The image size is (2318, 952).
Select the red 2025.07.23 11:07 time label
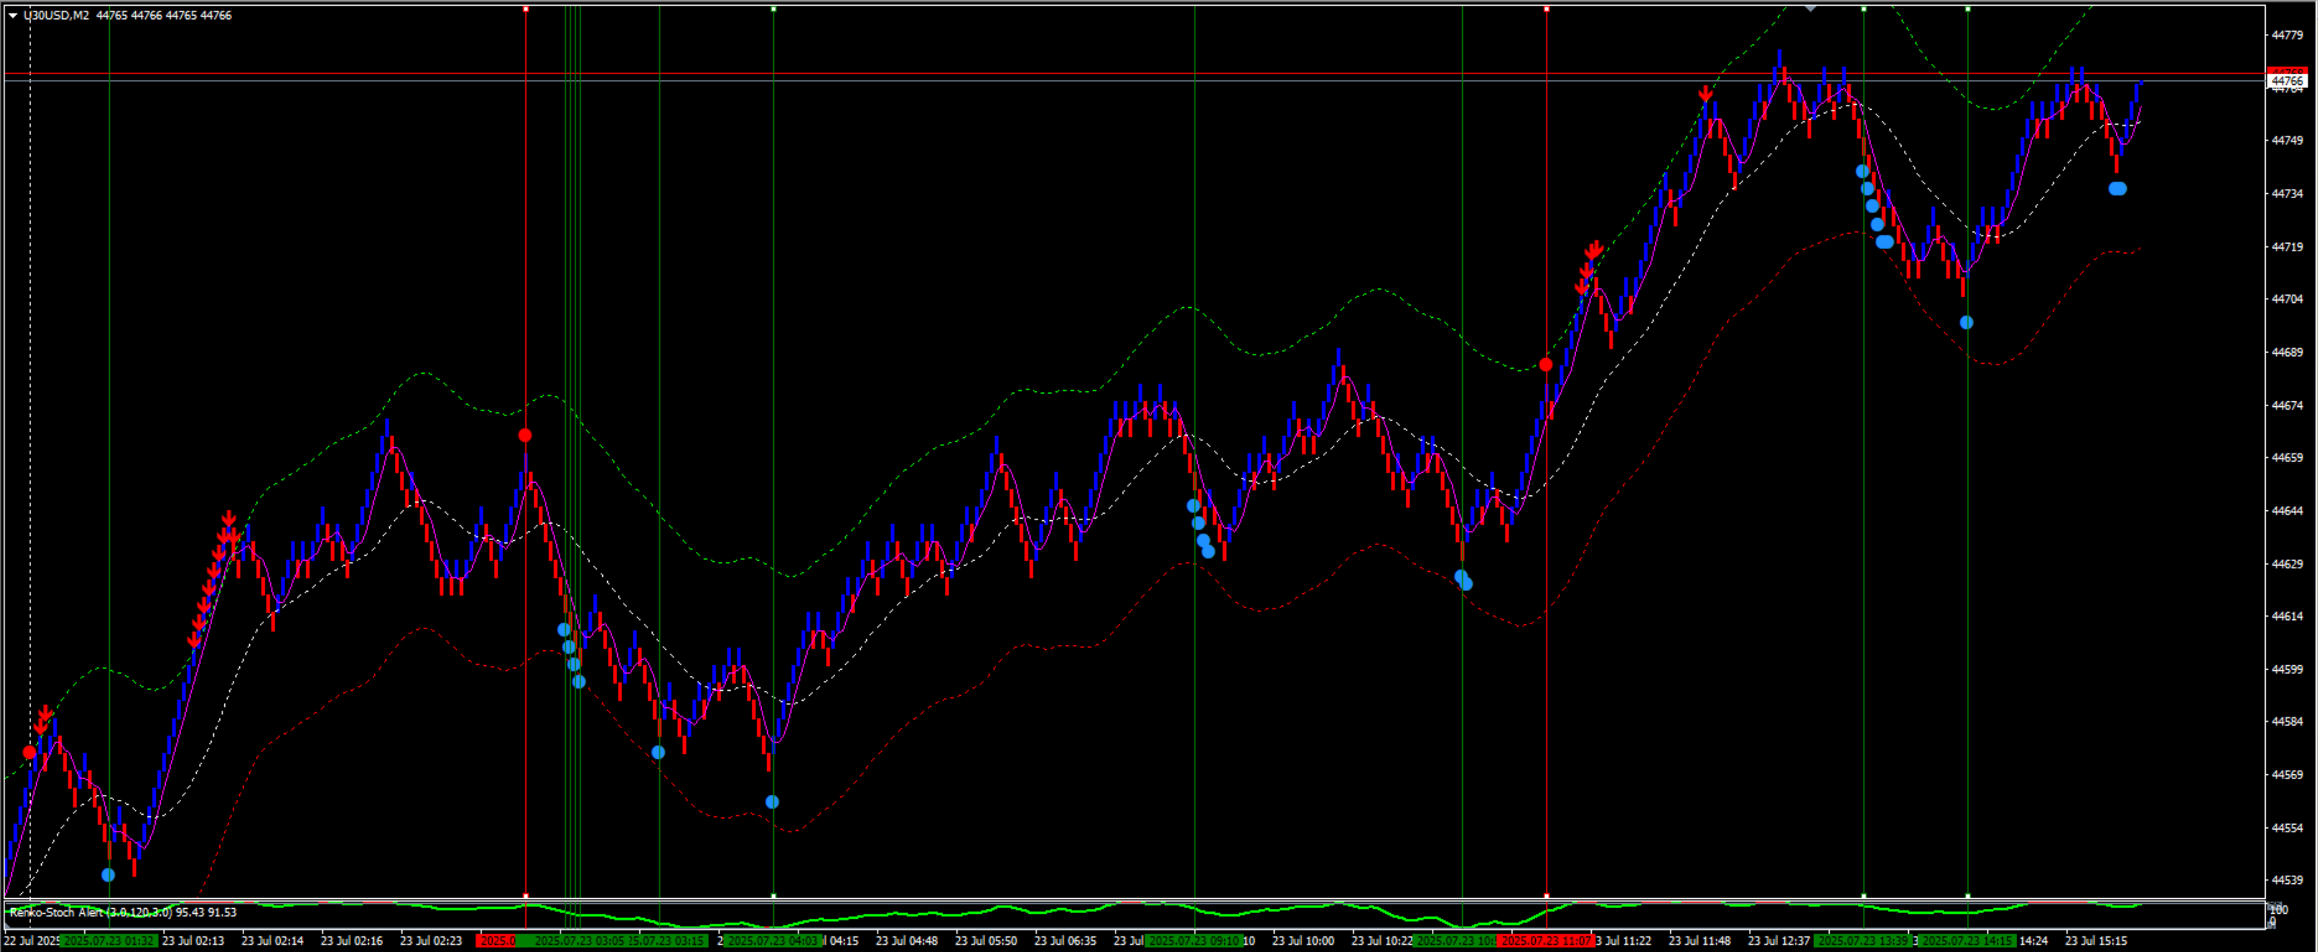tap(1545, 941)
